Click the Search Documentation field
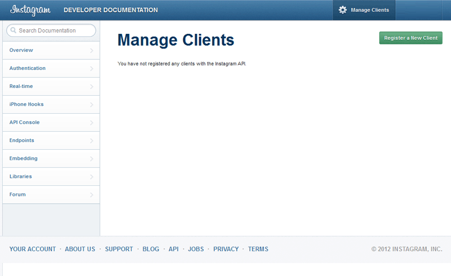 pyautogui.click(x=54, y=30)
